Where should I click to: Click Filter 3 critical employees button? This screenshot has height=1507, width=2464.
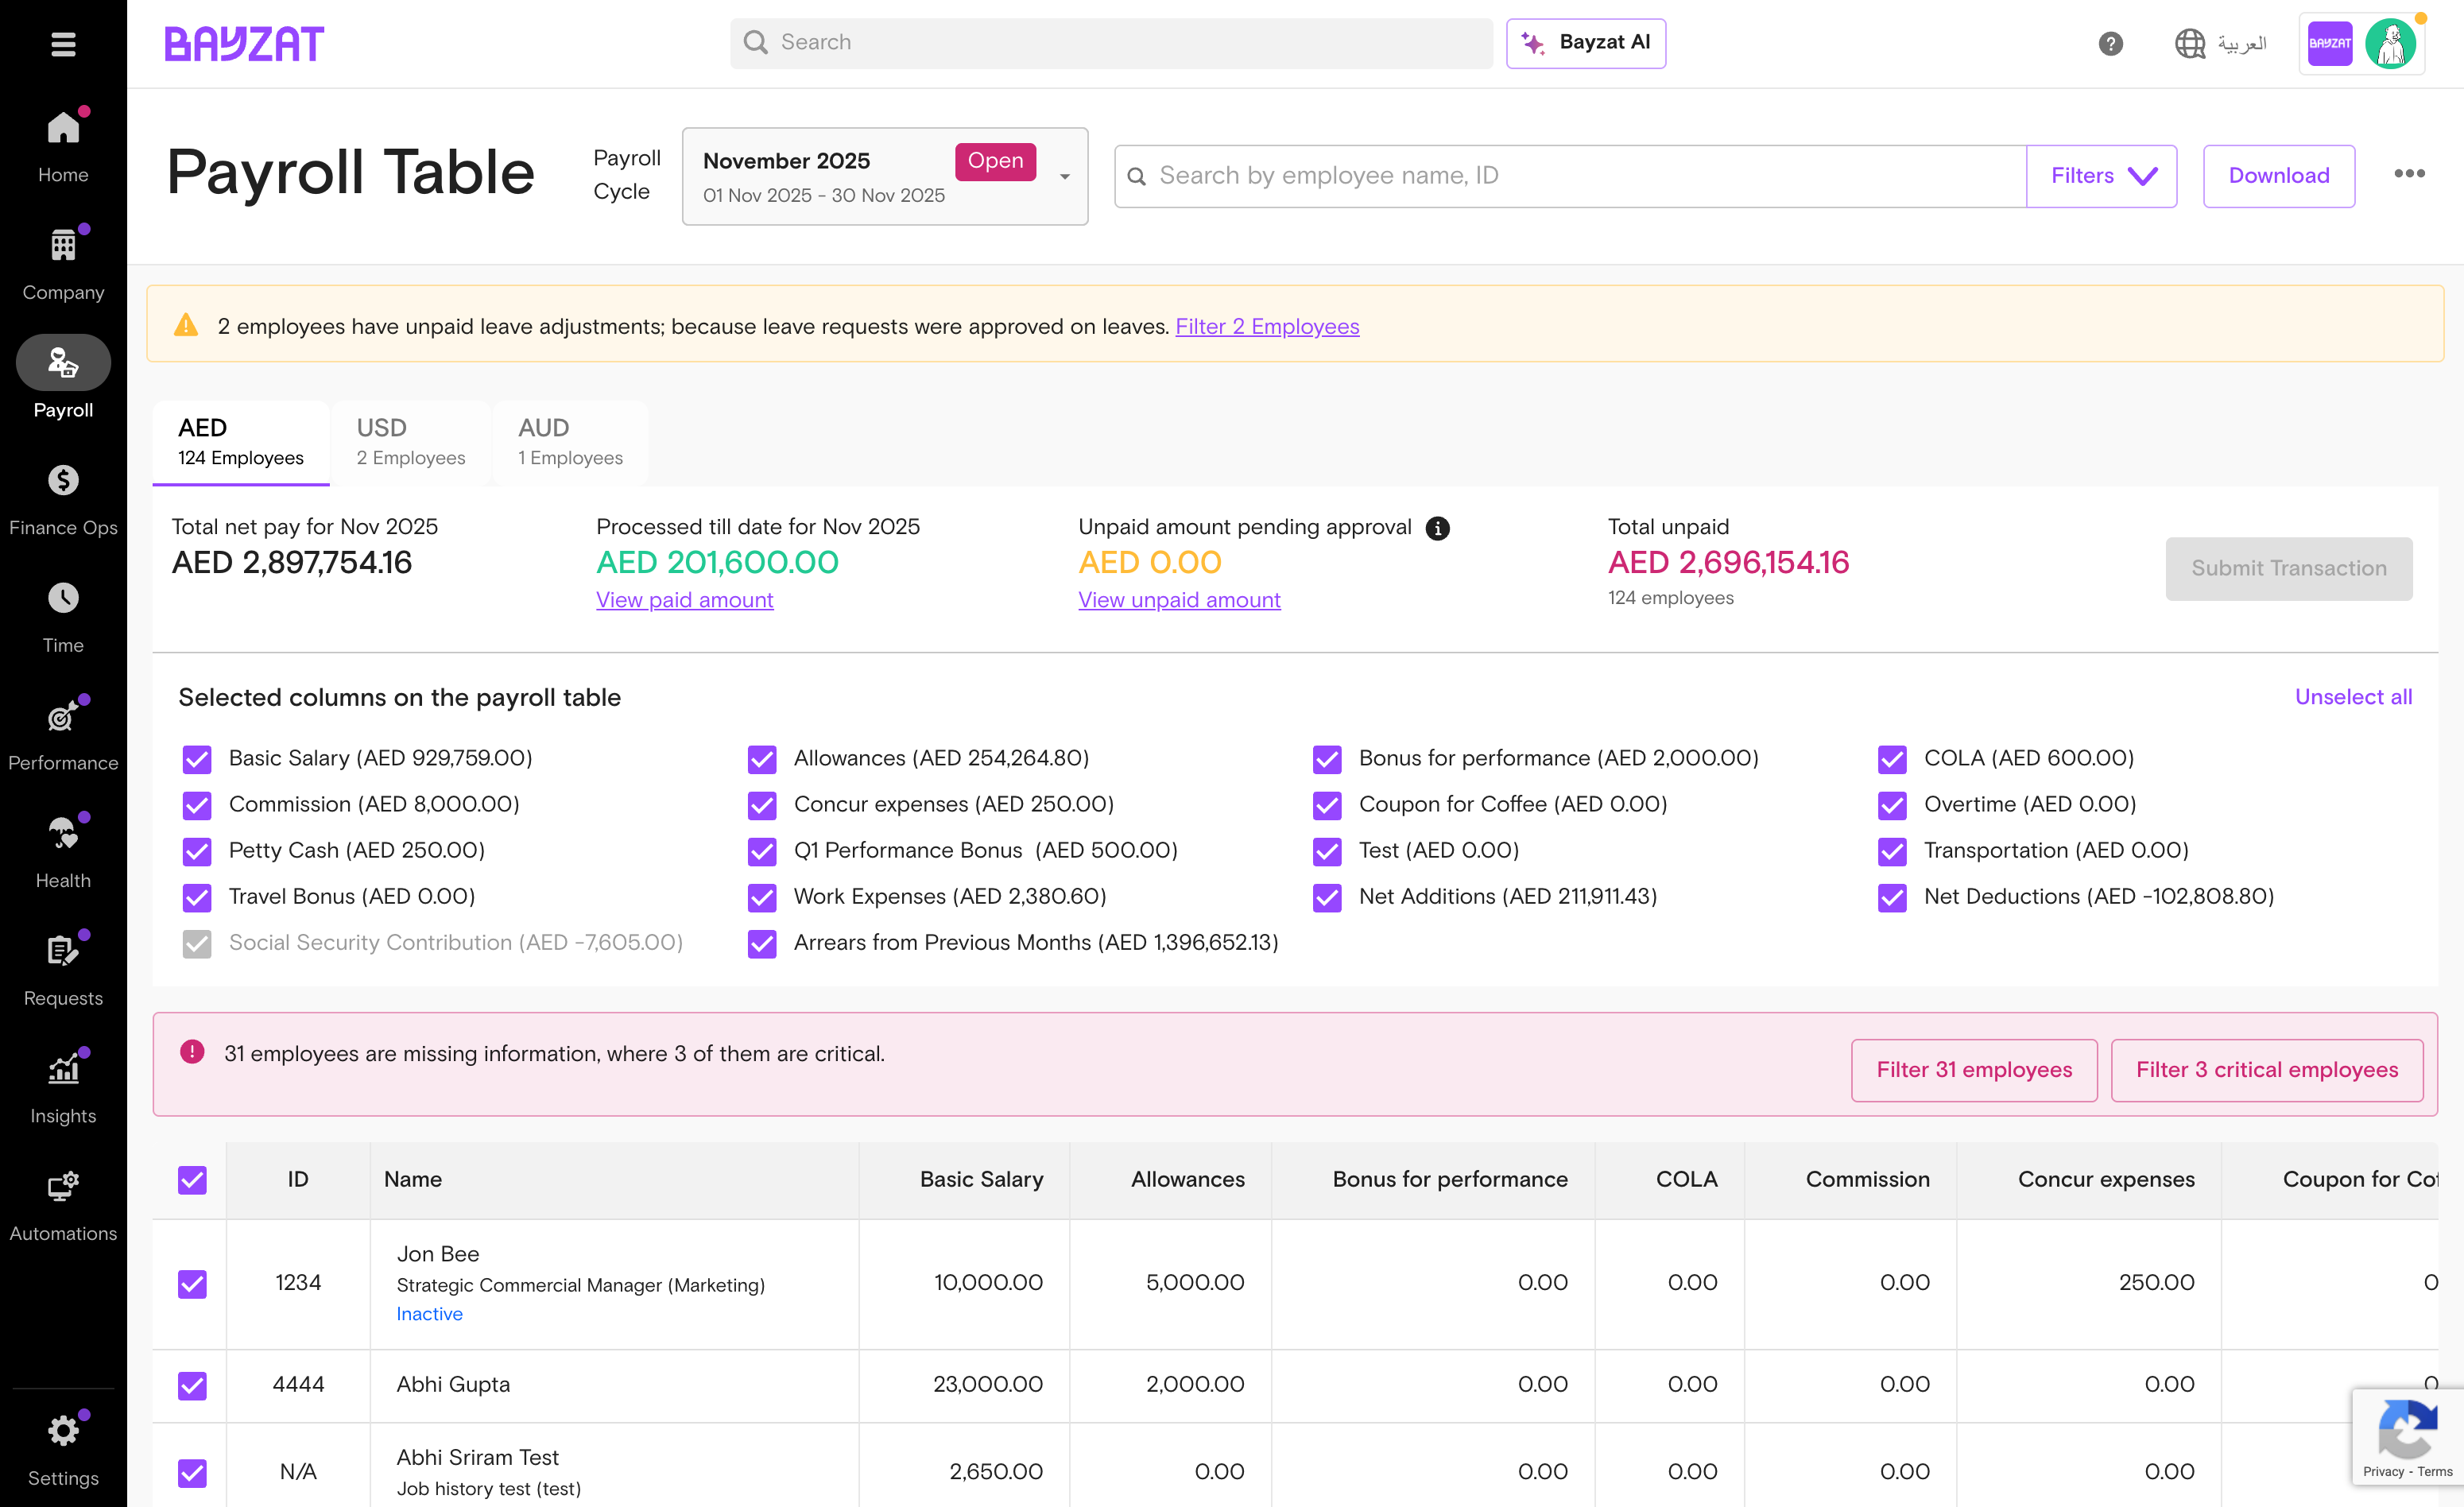[2267, 1070]
